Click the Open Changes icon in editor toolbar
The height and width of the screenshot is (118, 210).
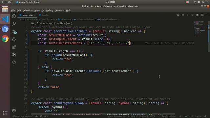point(178,15)
